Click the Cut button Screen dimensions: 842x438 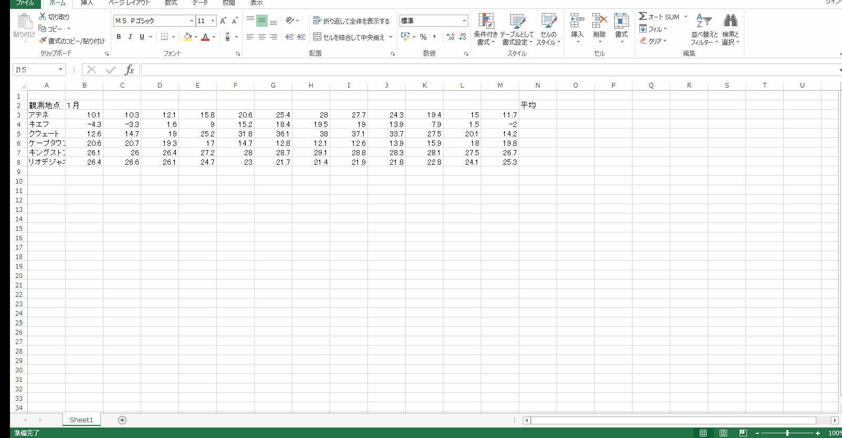point(54,17)
